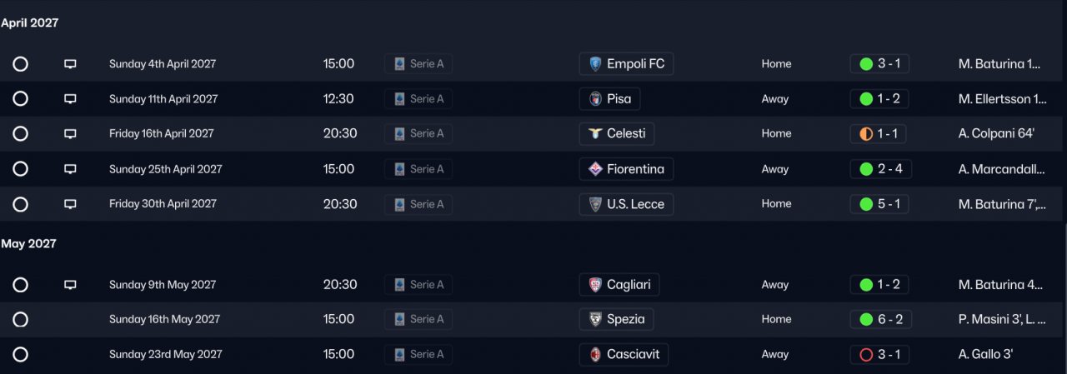Open the 3 - 1 result against Empoli
Viewport: 1067px width, 374px height.
(879, 64)
